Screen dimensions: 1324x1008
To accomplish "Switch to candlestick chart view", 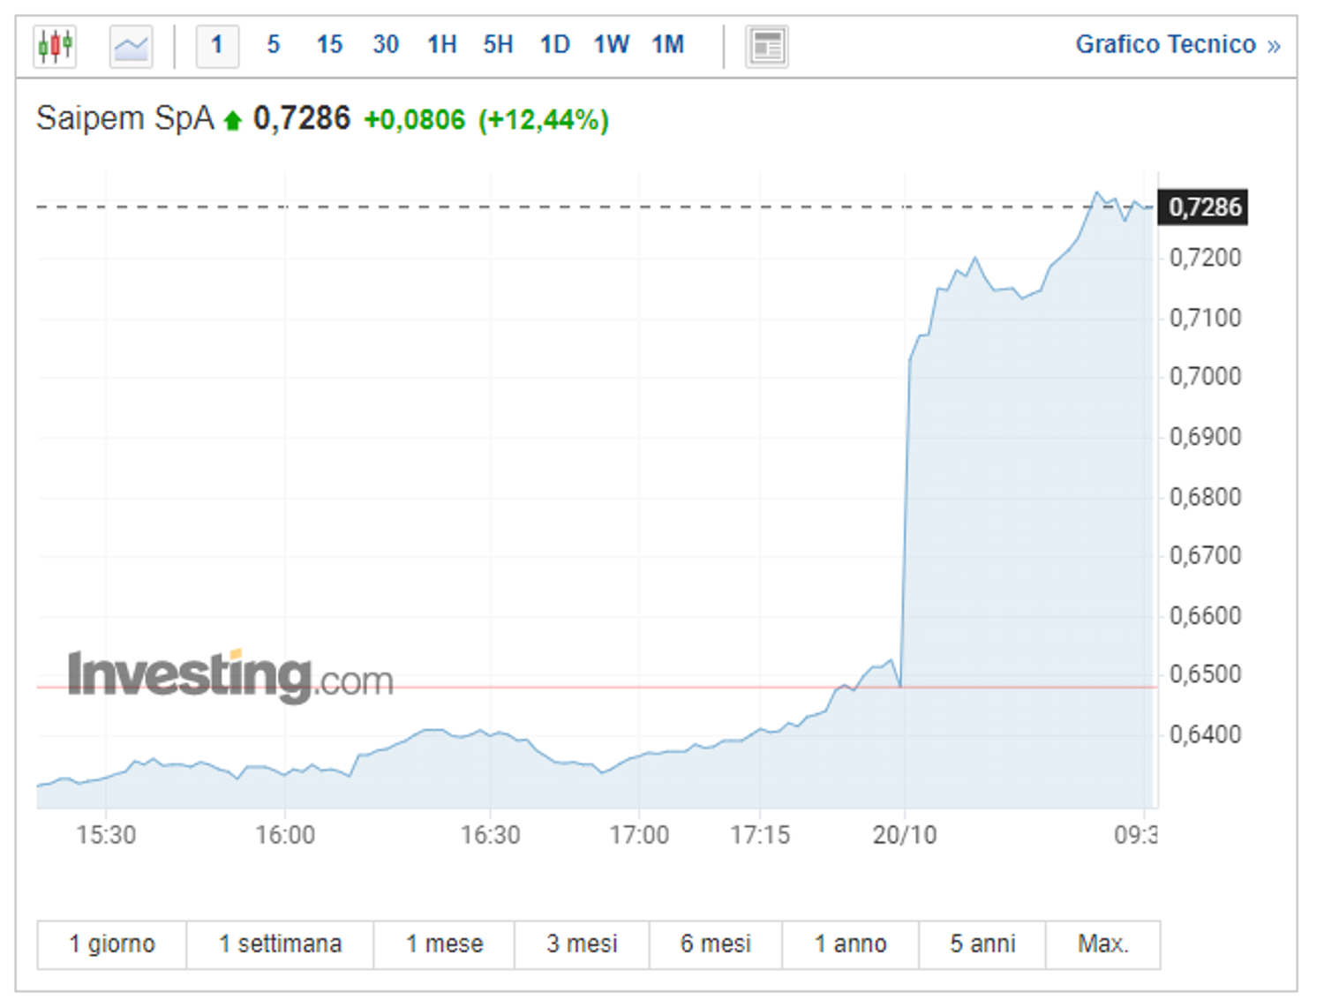I will pos(55,46).
